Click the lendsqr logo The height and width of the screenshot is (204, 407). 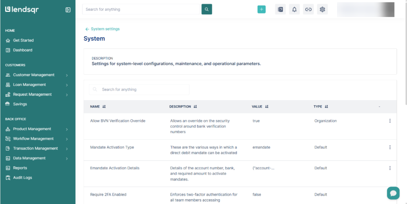point(22,10)
